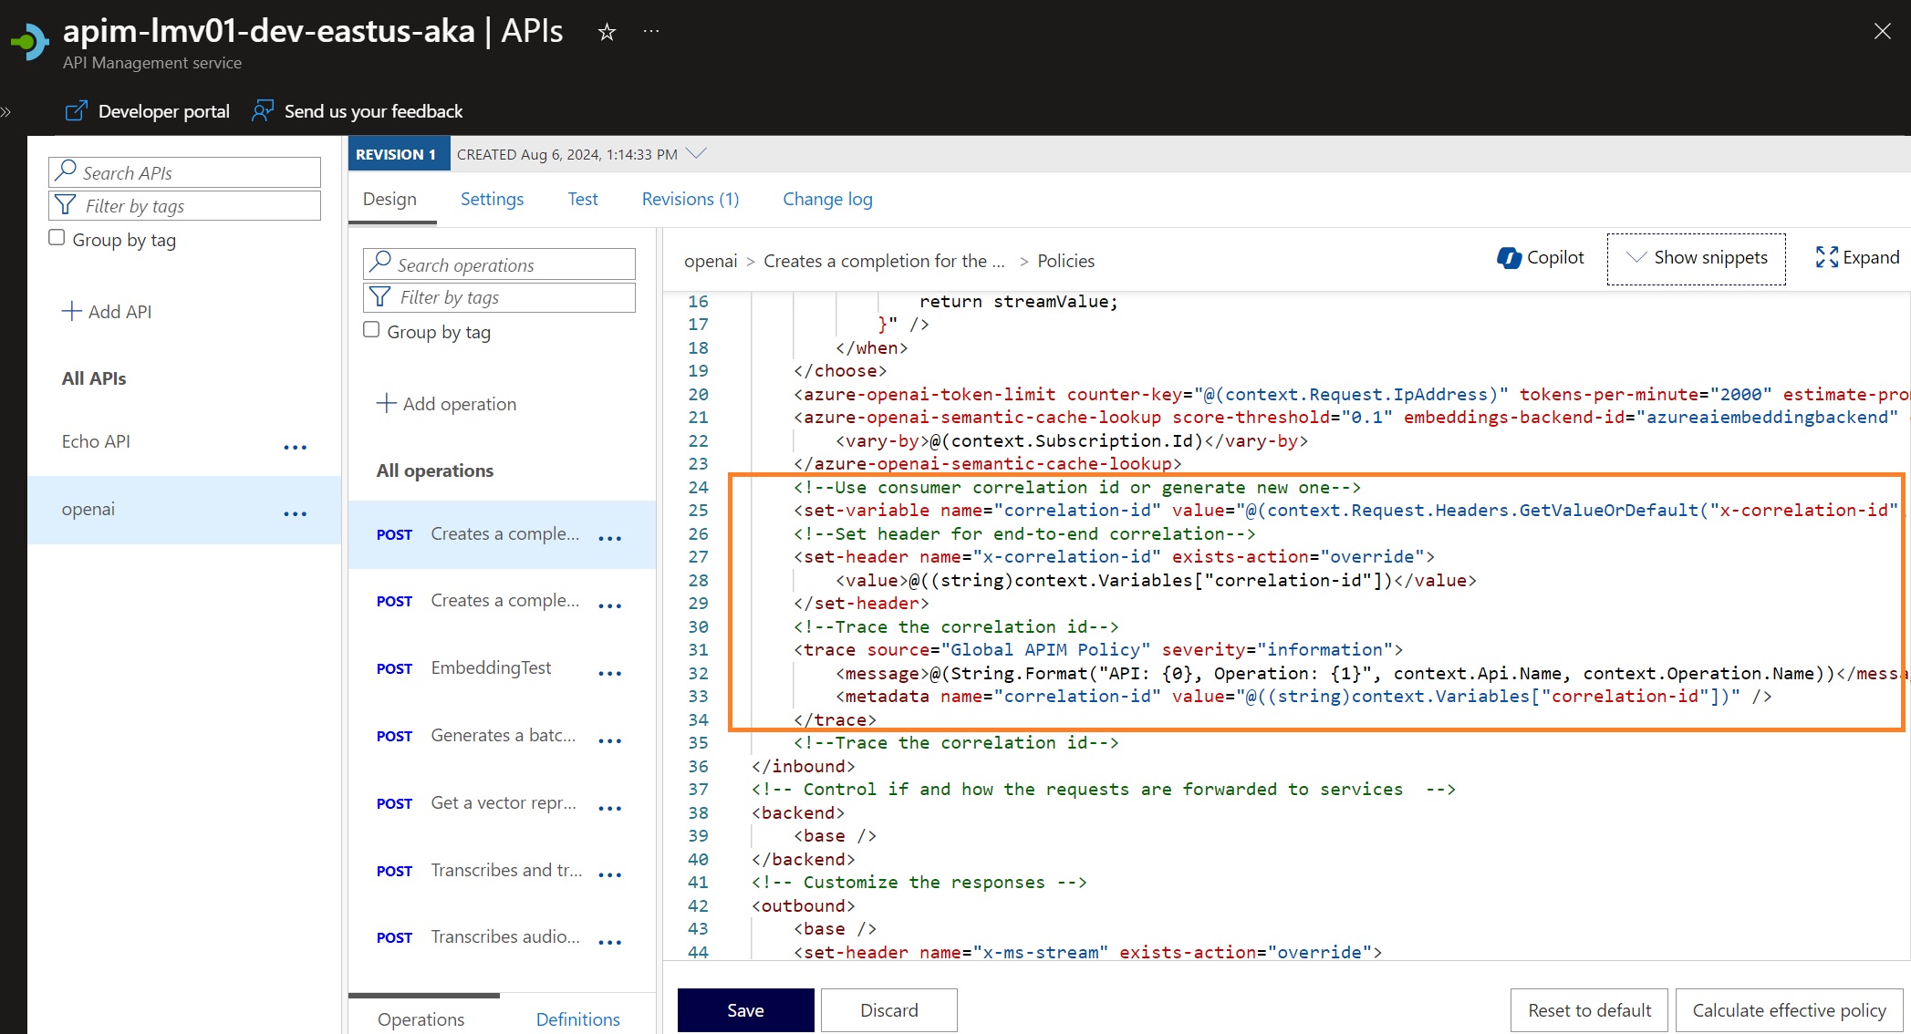Select the POST Generates a batch operation

[x=476, y=736]
